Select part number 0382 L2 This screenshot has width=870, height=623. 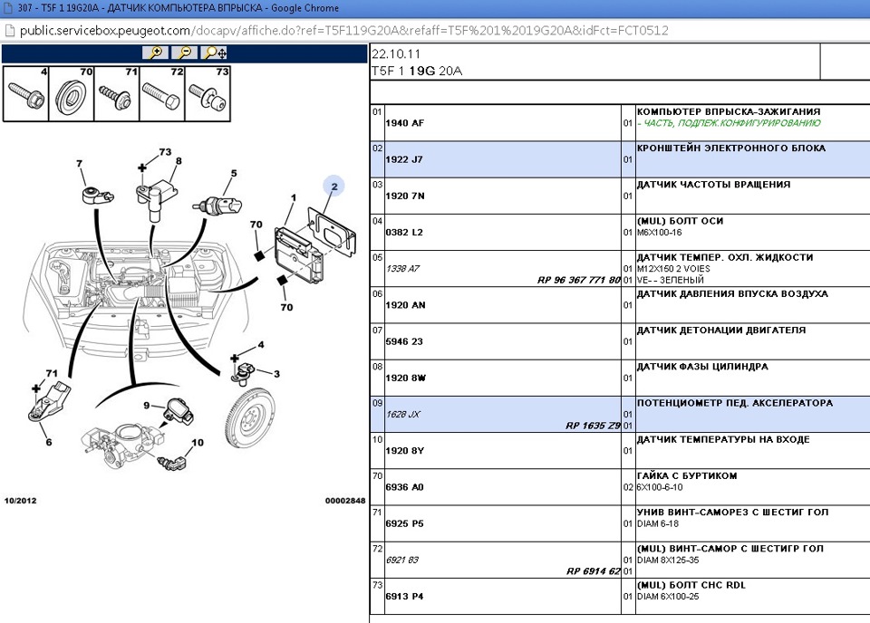(404, 232)
